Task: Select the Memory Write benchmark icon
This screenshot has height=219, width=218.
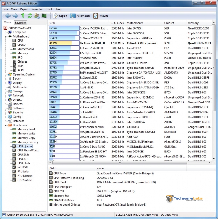Action: point(14,133)
